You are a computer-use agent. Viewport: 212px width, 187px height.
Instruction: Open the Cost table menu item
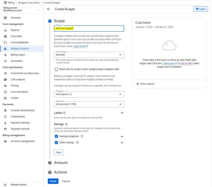pos(16,36)
